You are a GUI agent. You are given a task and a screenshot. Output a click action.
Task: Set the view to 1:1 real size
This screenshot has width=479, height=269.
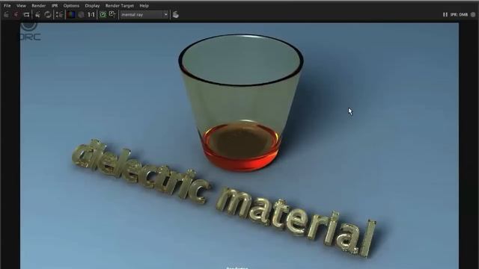91,14
